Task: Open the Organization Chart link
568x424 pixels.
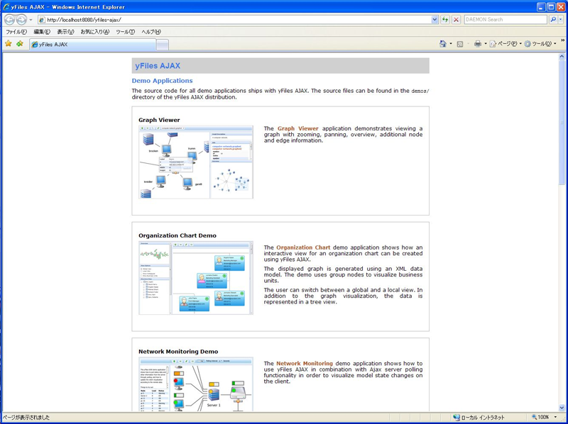Action: 303,248
